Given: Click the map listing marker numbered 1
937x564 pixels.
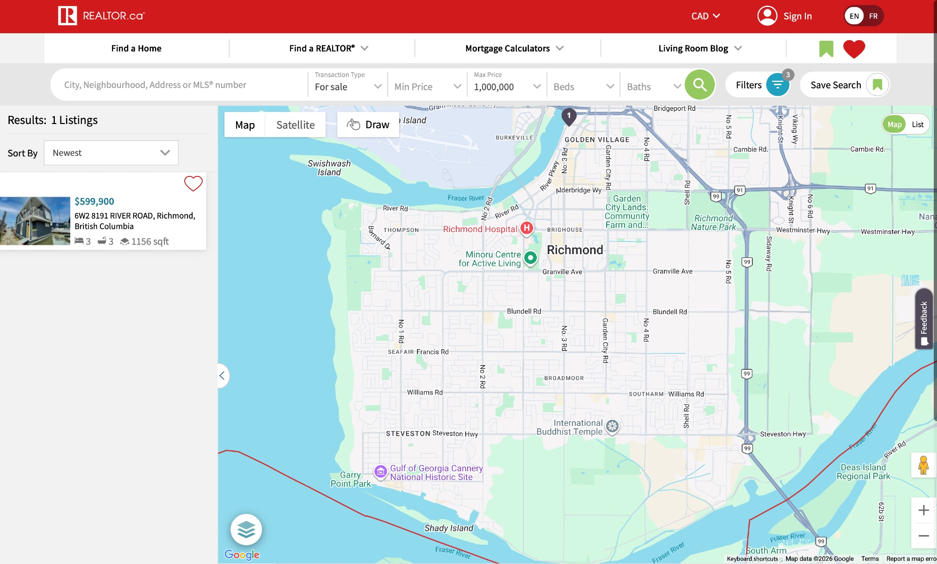Looking at the screenshot, I should tap(569, 116).
